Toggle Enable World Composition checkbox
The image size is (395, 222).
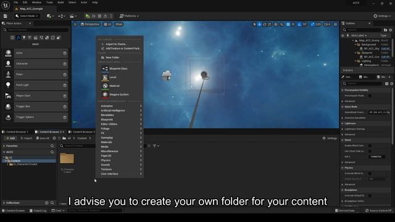coord(370,146)
